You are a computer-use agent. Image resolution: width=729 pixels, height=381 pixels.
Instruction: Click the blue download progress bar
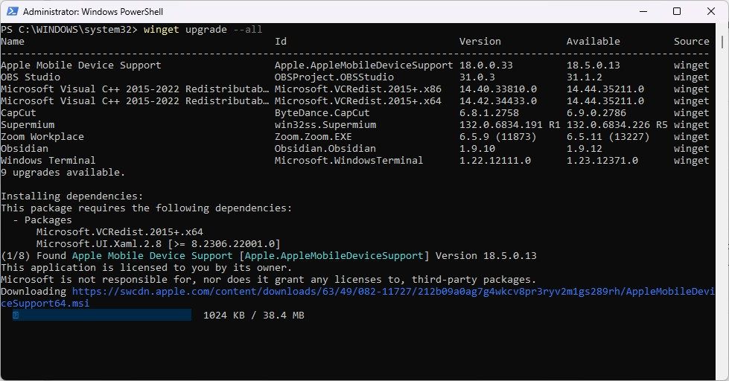point(102,316)
